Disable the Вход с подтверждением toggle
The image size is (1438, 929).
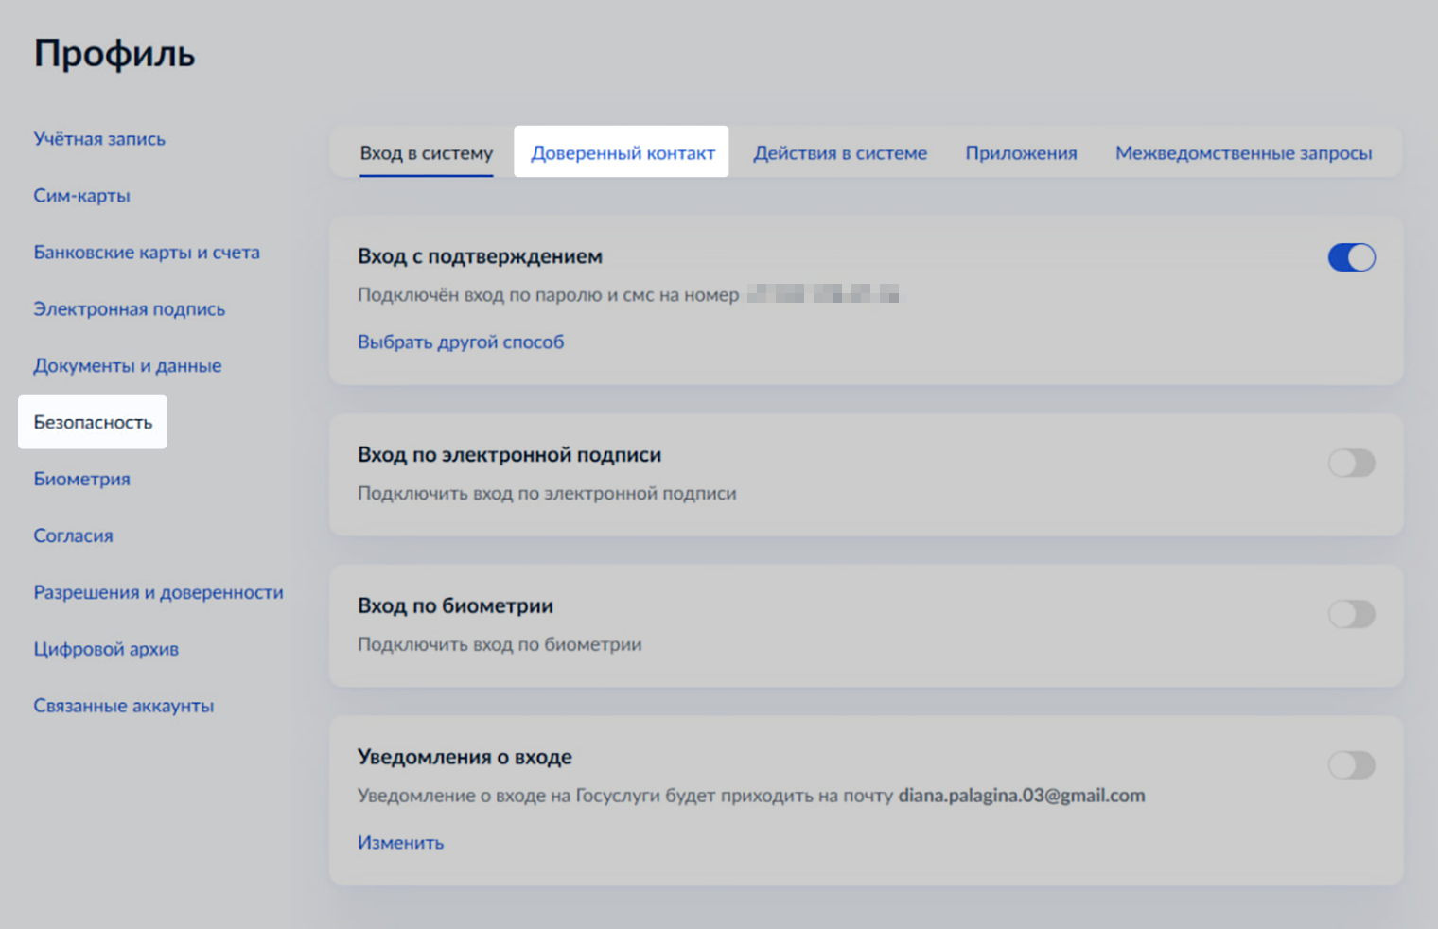pos(1351,257)
